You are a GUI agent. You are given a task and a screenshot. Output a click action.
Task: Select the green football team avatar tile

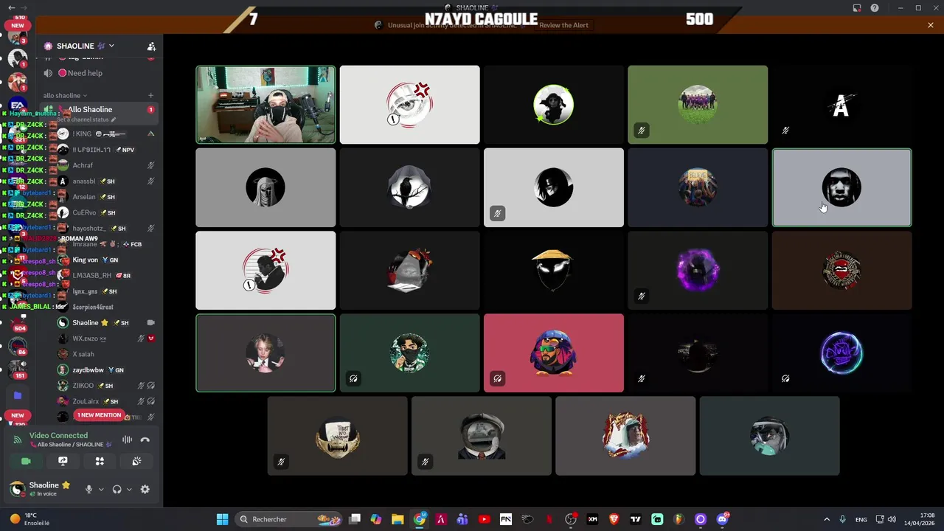pyautogui.click(x=698, y=105)
